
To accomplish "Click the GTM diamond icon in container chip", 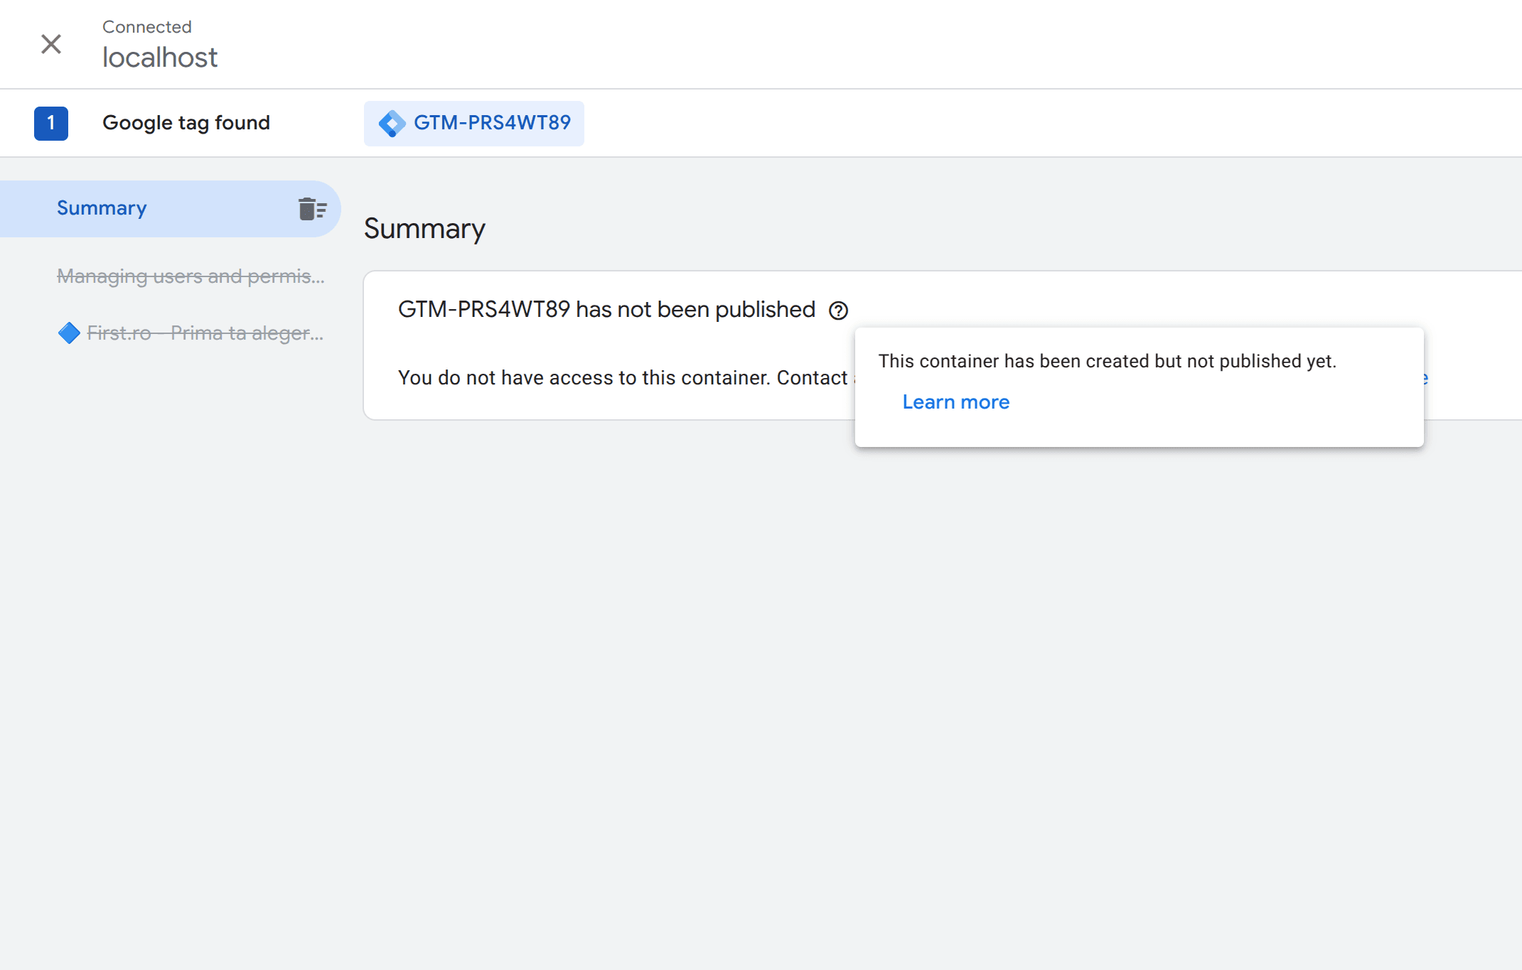I will [392, 123].
